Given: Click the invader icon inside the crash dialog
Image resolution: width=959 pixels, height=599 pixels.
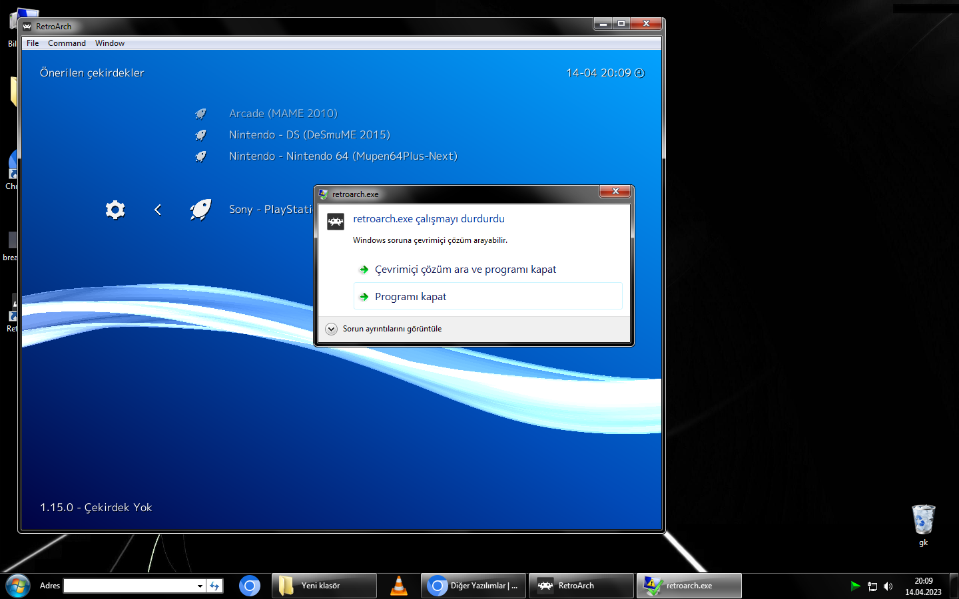Looking at the screenshot, I should tap(336, 222).
